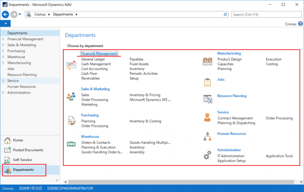Open Inventory & Costing under Purchasing
The image size is (304, 192).
(145, 121)
